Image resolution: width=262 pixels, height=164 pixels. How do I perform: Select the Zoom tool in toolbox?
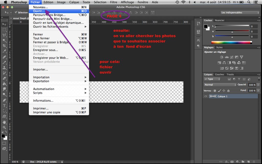coord(4,128)
